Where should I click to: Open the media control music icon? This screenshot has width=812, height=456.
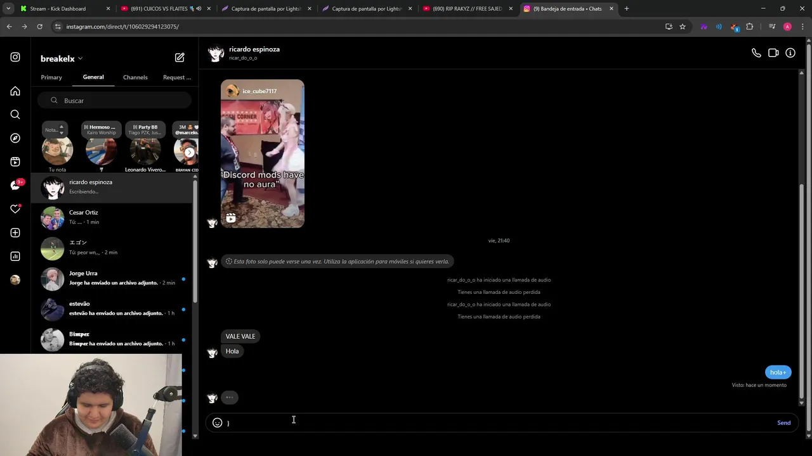[772, 27]
